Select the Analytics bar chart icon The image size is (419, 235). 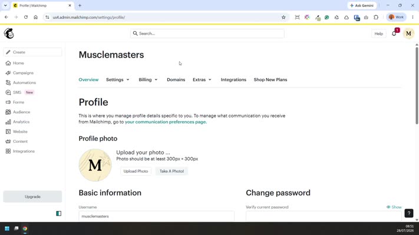click(8, 122)
